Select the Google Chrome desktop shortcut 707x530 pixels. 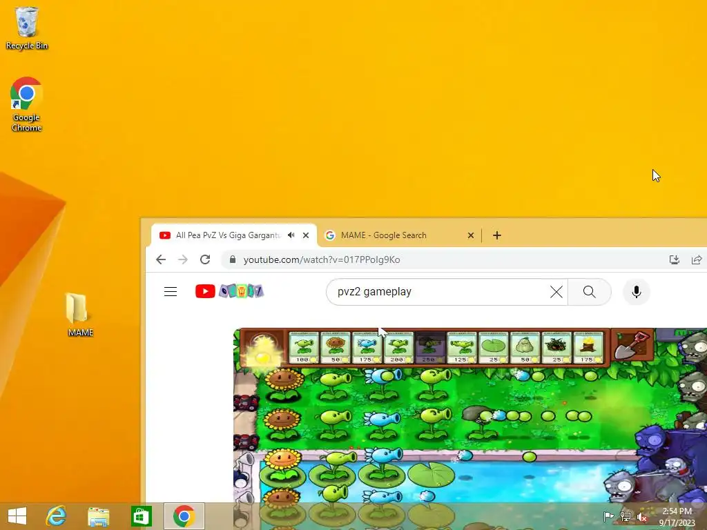click(27, 104)
